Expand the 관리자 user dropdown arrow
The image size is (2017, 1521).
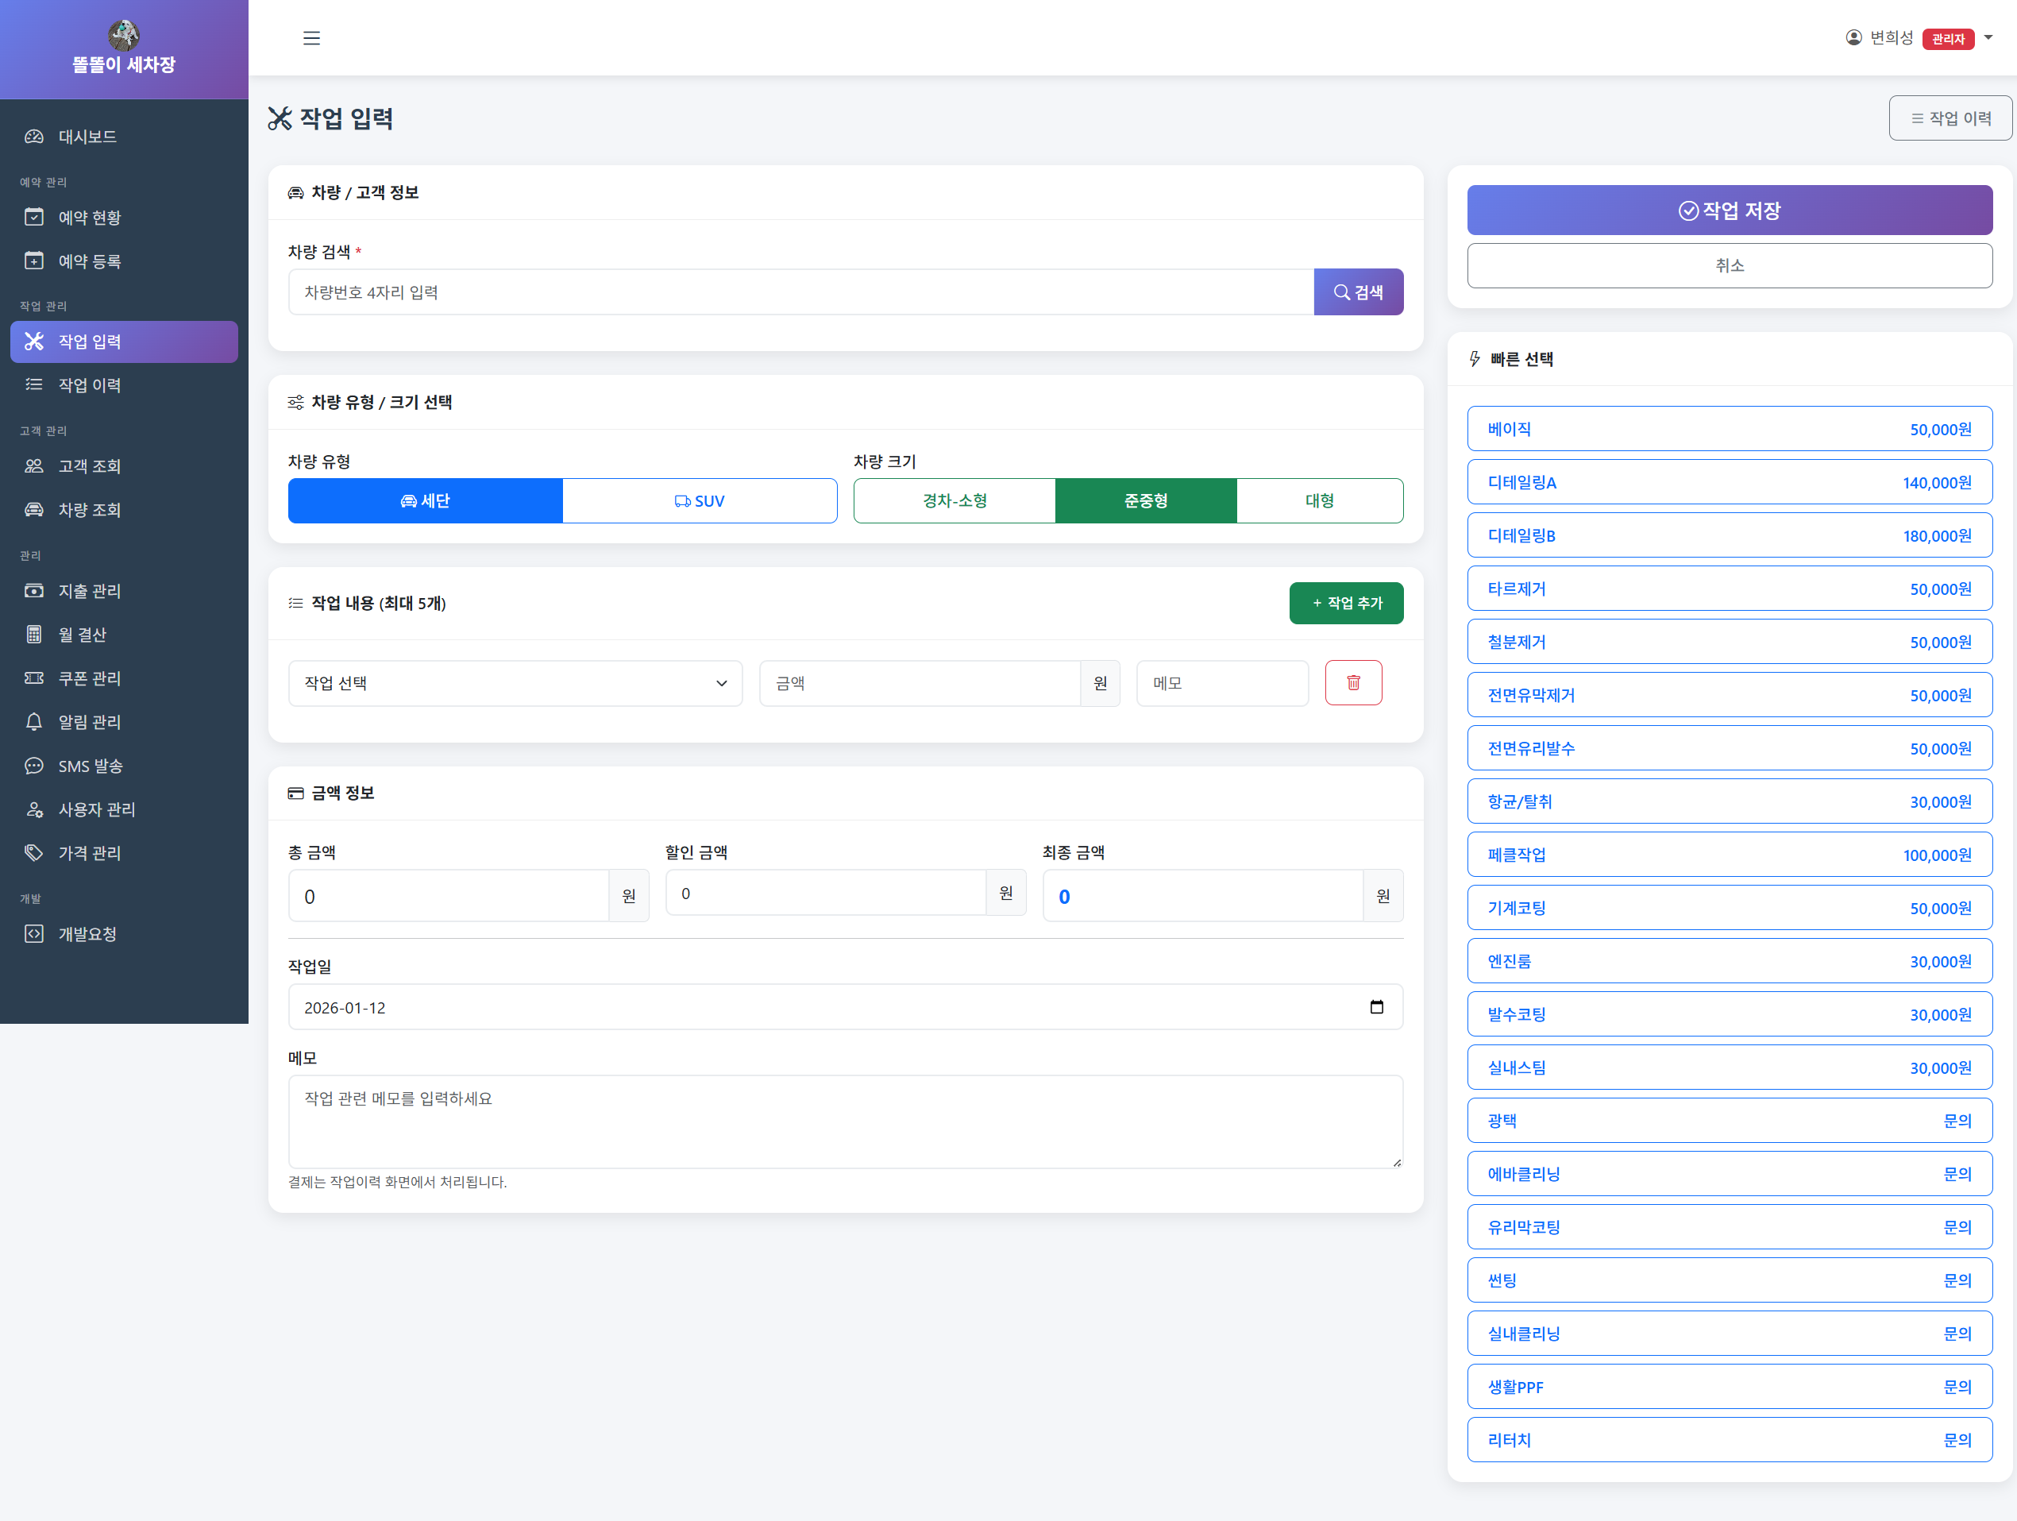(x=1988, y=38)
